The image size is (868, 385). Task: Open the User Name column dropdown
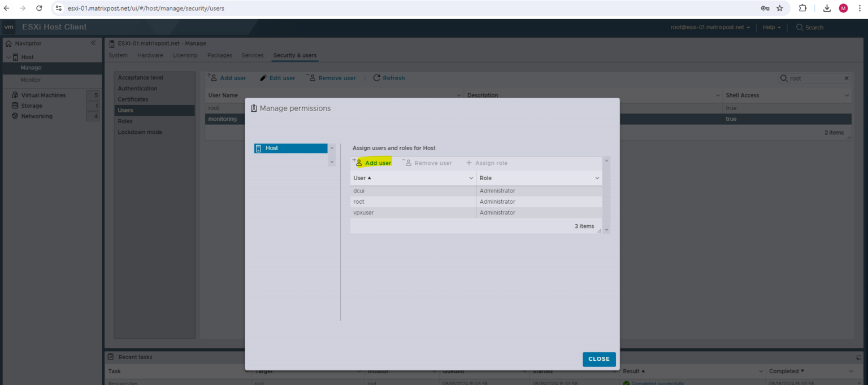[x=458, y=95]
